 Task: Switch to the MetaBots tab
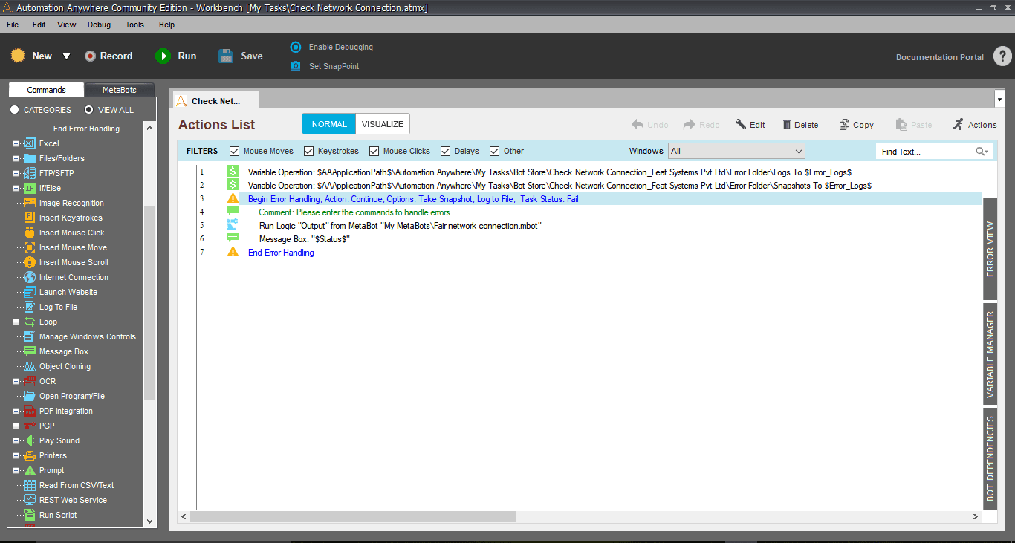click(120, 89)
